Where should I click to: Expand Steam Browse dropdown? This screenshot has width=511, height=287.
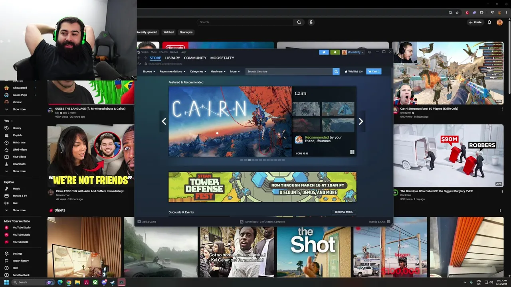(149, 71)
